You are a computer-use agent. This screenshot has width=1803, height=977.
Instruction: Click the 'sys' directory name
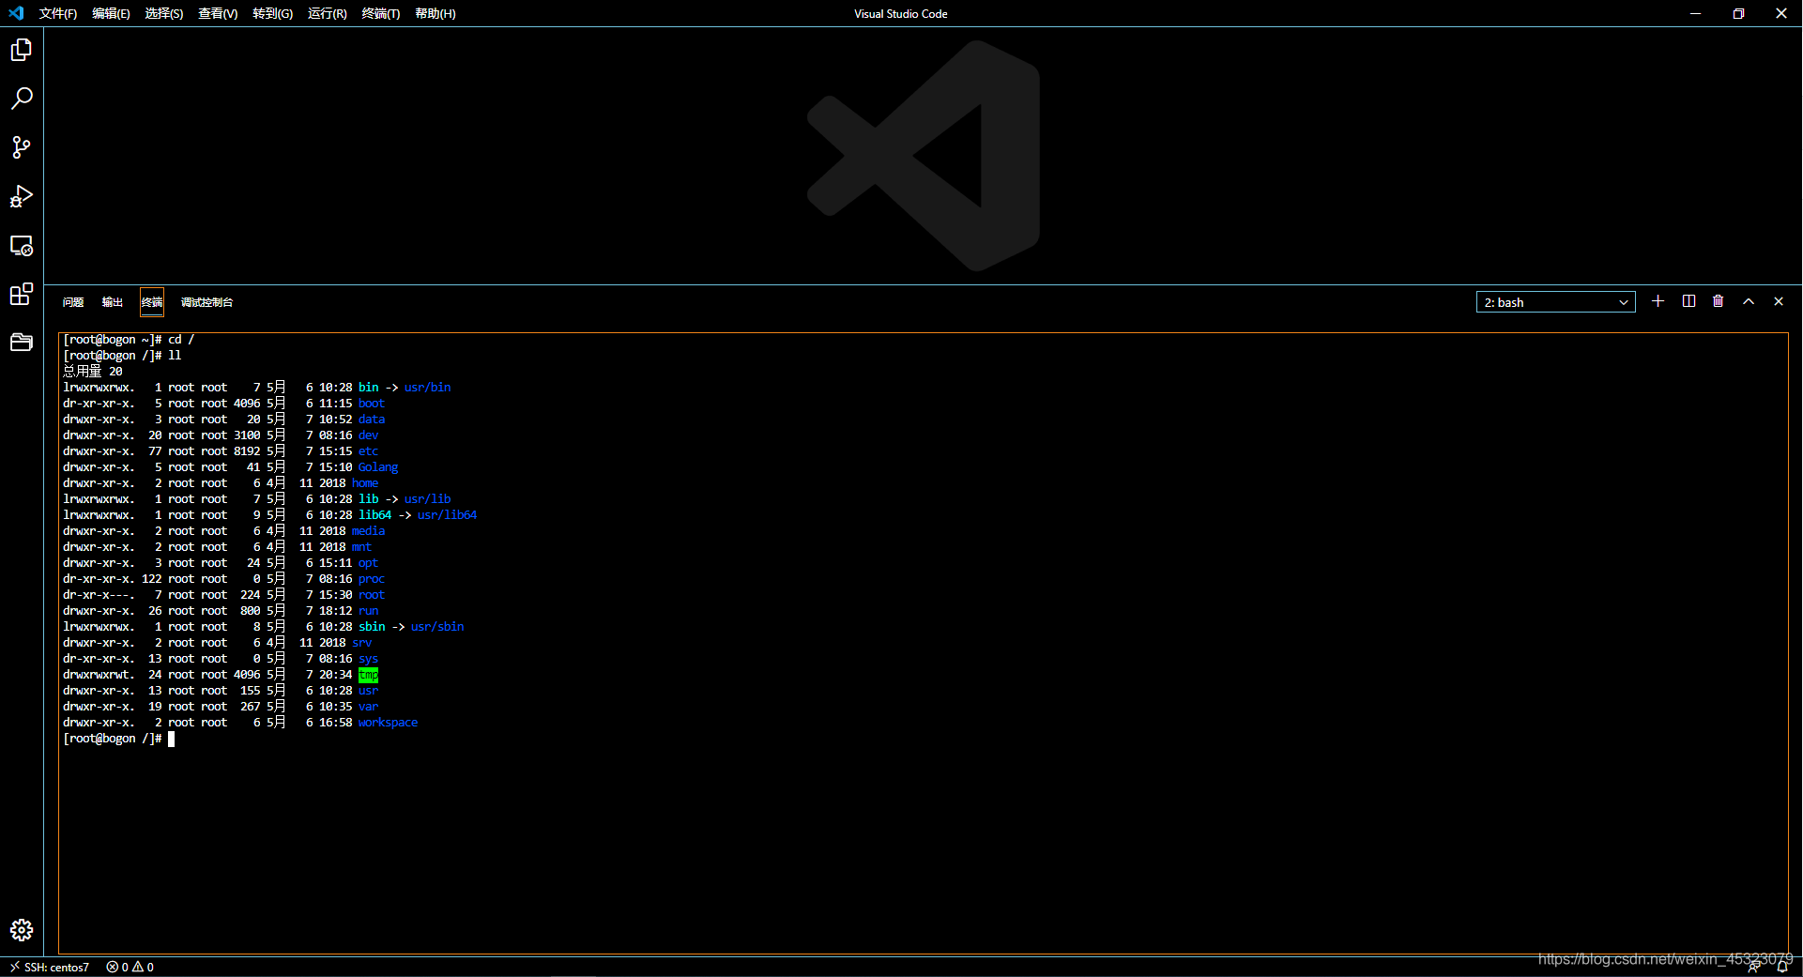[x=368, y=659]
